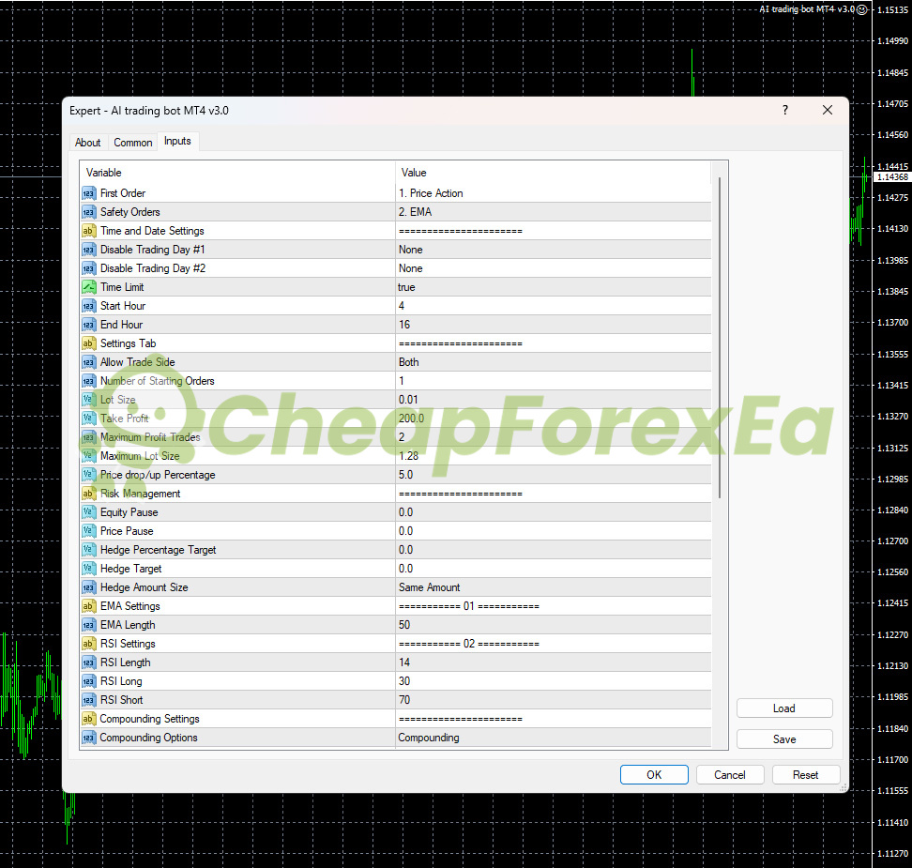Open Disable Trading Day #2 None value
This screenshot has height=868, width=912.
point(553,268)
